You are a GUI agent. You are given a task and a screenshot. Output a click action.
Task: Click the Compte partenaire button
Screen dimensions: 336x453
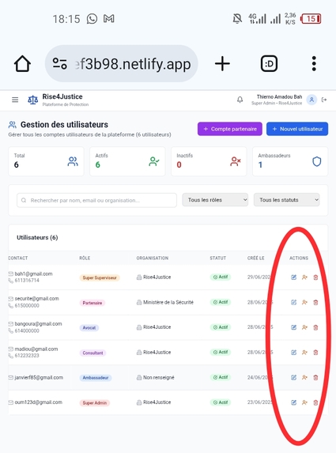[230, 129]
